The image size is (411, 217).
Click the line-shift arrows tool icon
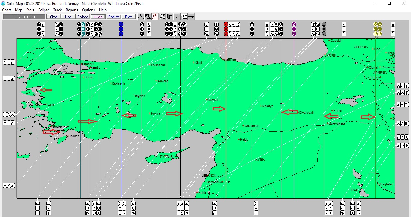click(x=177, y=17)
